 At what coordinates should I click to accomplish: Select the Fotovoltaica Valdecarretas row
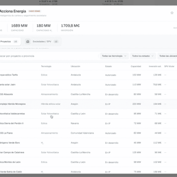pos(88,114)
